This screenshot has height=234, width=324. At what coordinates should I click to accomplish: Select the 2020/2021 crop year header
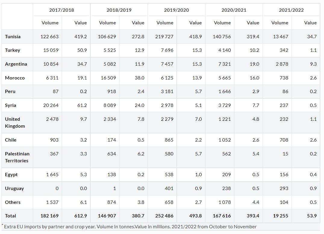234,10
